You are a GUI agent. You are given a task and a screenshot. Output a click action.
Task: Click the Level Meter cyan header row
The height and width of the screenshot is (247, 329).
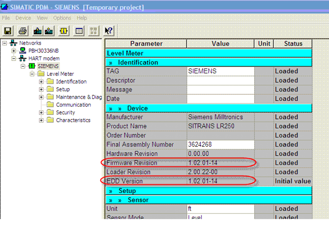pos(209,53)
